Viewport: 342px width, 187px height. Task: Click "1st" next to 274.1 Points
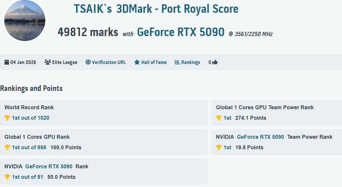(x=227, y=118)
